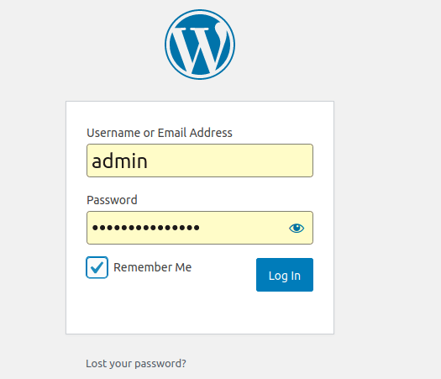Follow the password recovery link
This screenshot has width=441, height=379.
136,364
